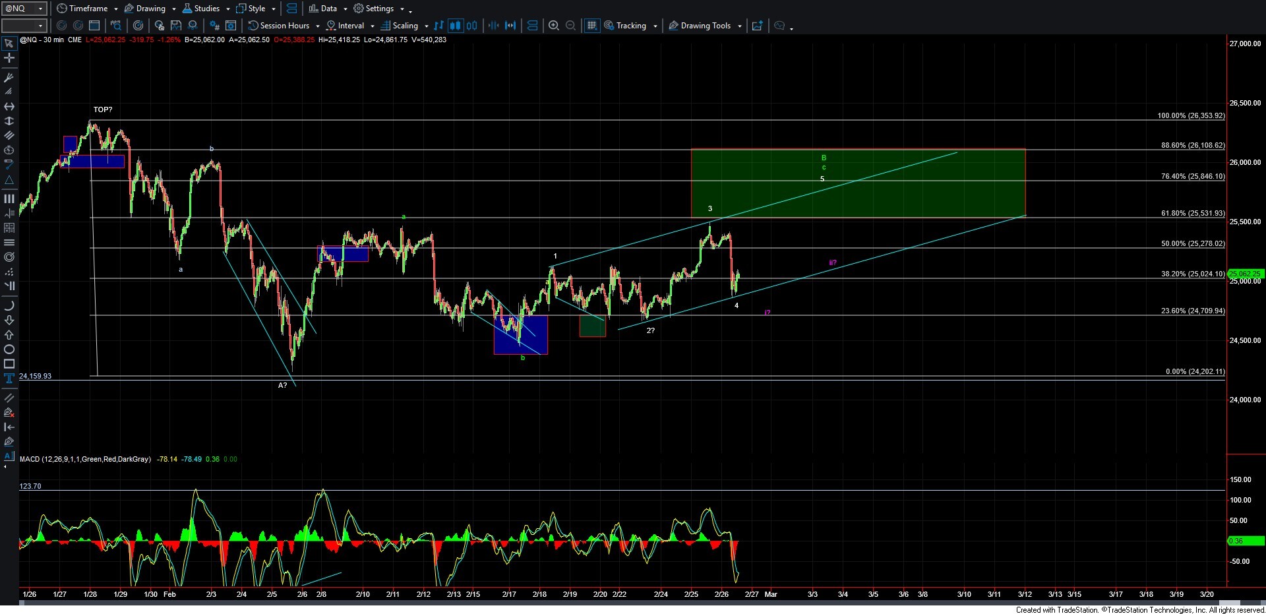Viewport: 1266px width, 614px height.
Task: Open the Studies menu
Action: 206,9
